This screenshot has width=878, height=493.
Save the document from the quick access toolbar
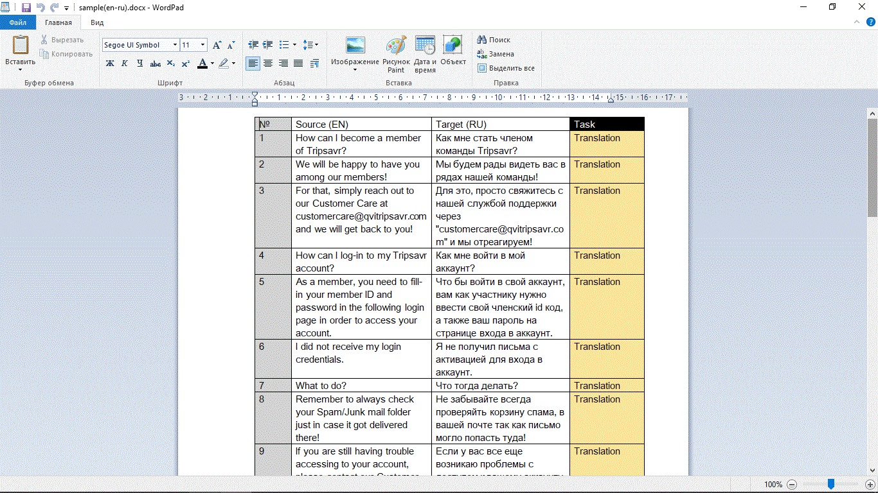(x=26, y=8)
